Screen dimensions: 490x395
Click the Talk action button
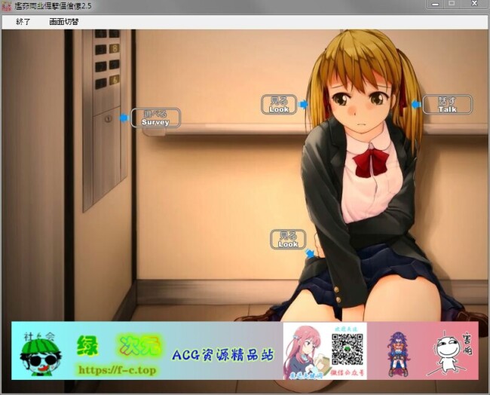(447, 105)
